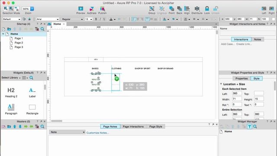This screenshot has height=156, width=277.
Task: Pick the Paragraph widget
Action: 11,109
